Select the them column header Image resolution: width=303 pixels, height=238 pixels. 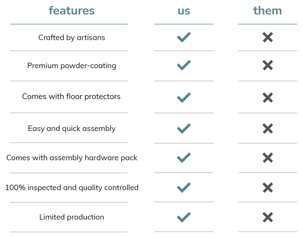click(x=267, y=11)
